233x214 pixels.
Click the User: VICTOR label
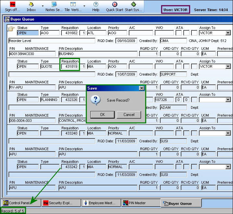click(x=175, y=10)
